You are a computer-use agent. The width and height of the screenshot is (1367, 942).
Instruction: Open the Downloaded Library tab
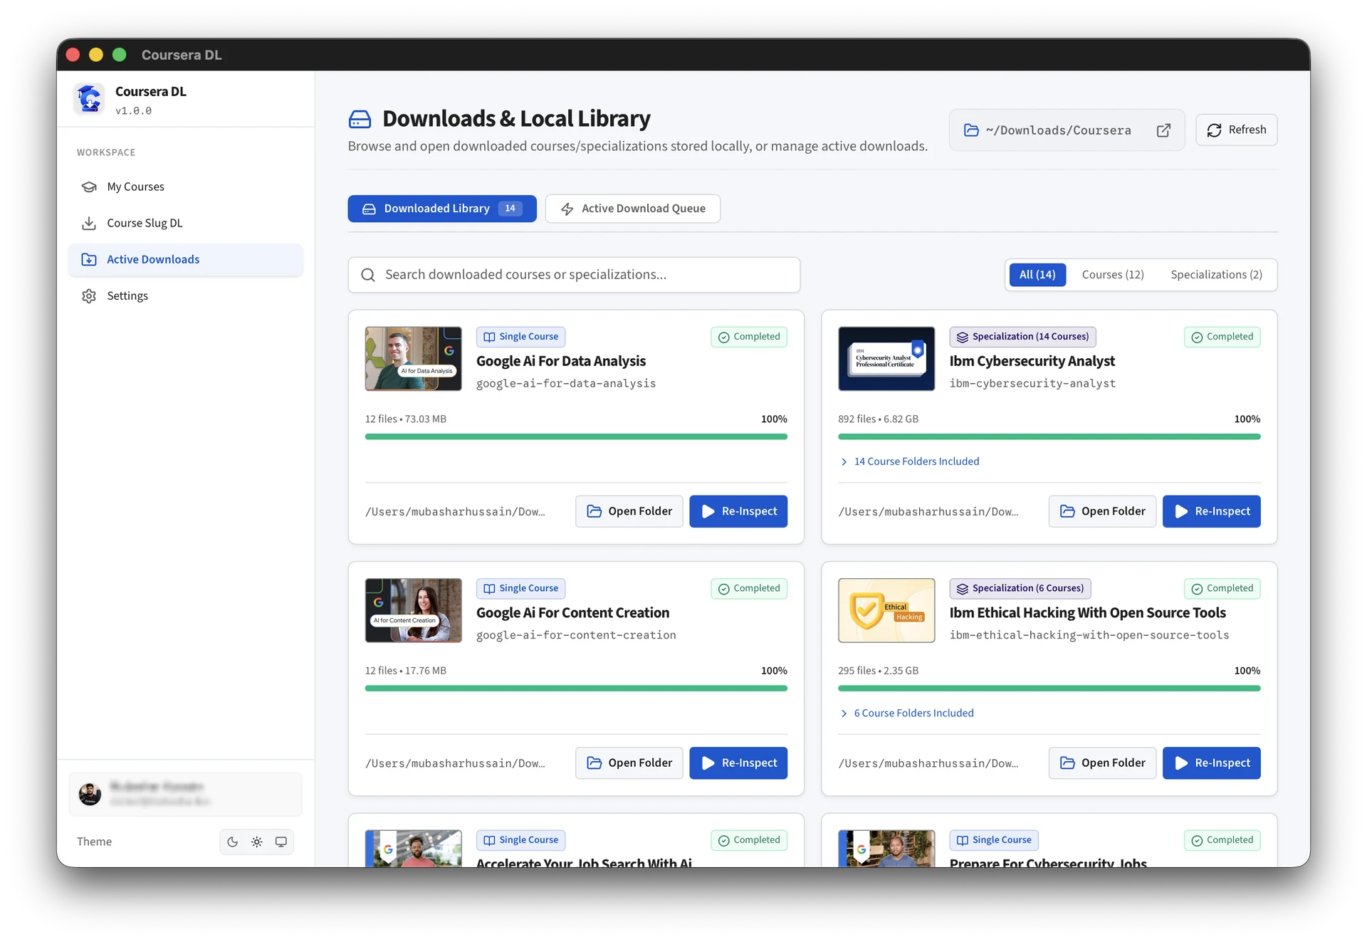tap(442, 209)
